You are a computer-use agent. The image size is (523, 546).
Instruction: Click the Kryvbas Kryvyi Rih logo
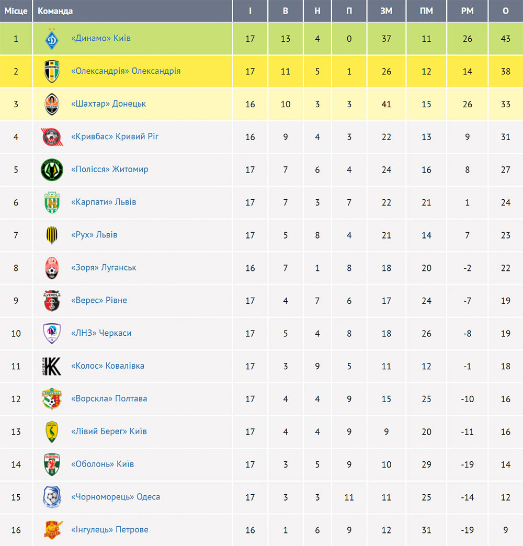point(52,137)
